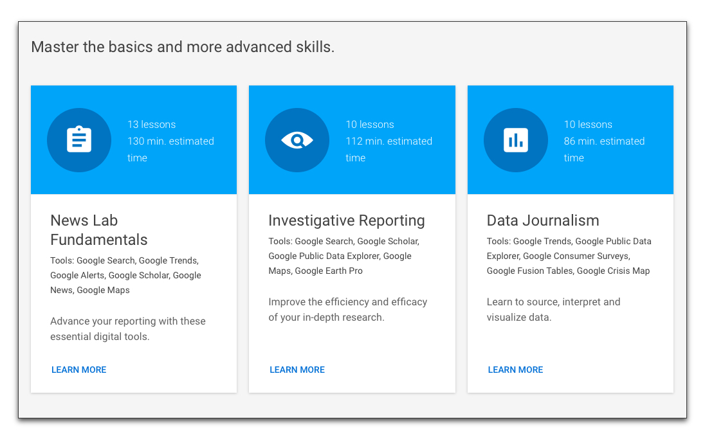Click the tools list mentioning Google Earth Pro
Screen dimensions: 705x439
pos(344,256)
